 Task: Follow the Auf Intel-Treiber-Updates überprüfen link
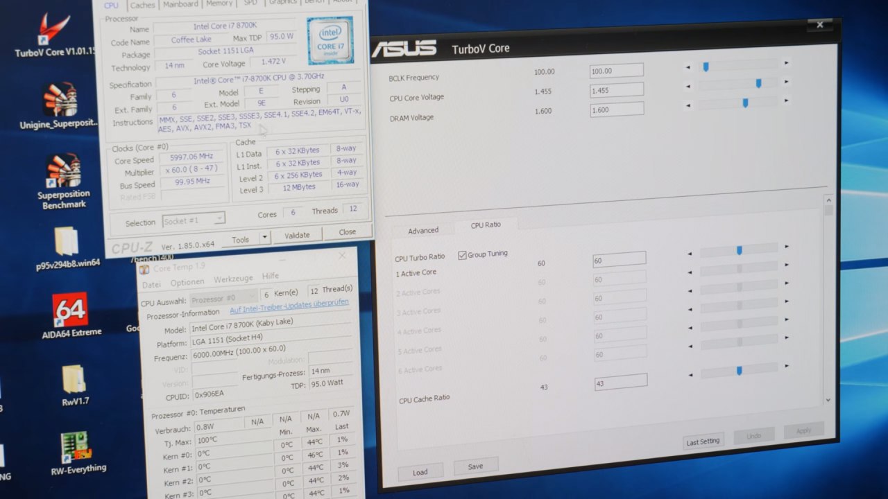click(289, 306)
